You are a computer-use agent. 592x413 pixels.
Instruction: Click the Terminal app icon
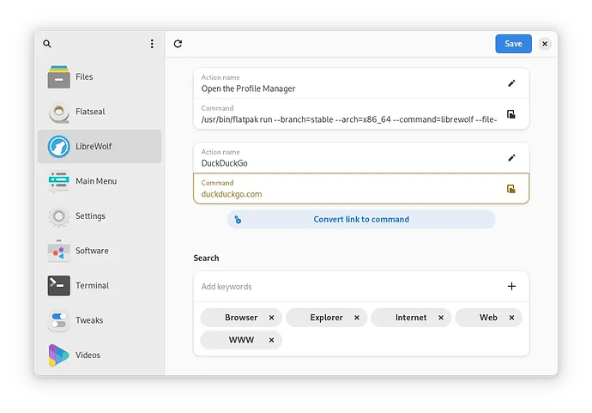click(x=58, y=285)
